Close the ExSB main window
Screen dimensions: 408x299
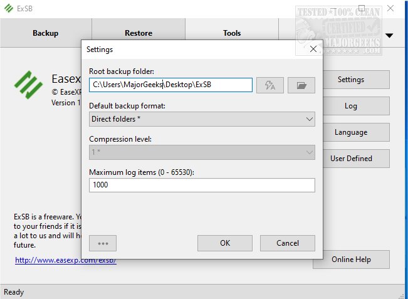[390, 8]
